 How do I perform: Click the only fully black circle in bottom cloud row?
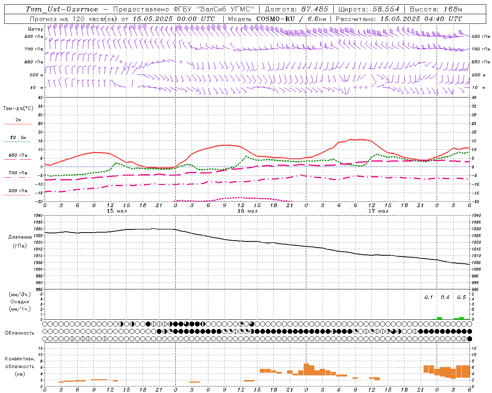[x=469, y=339]
